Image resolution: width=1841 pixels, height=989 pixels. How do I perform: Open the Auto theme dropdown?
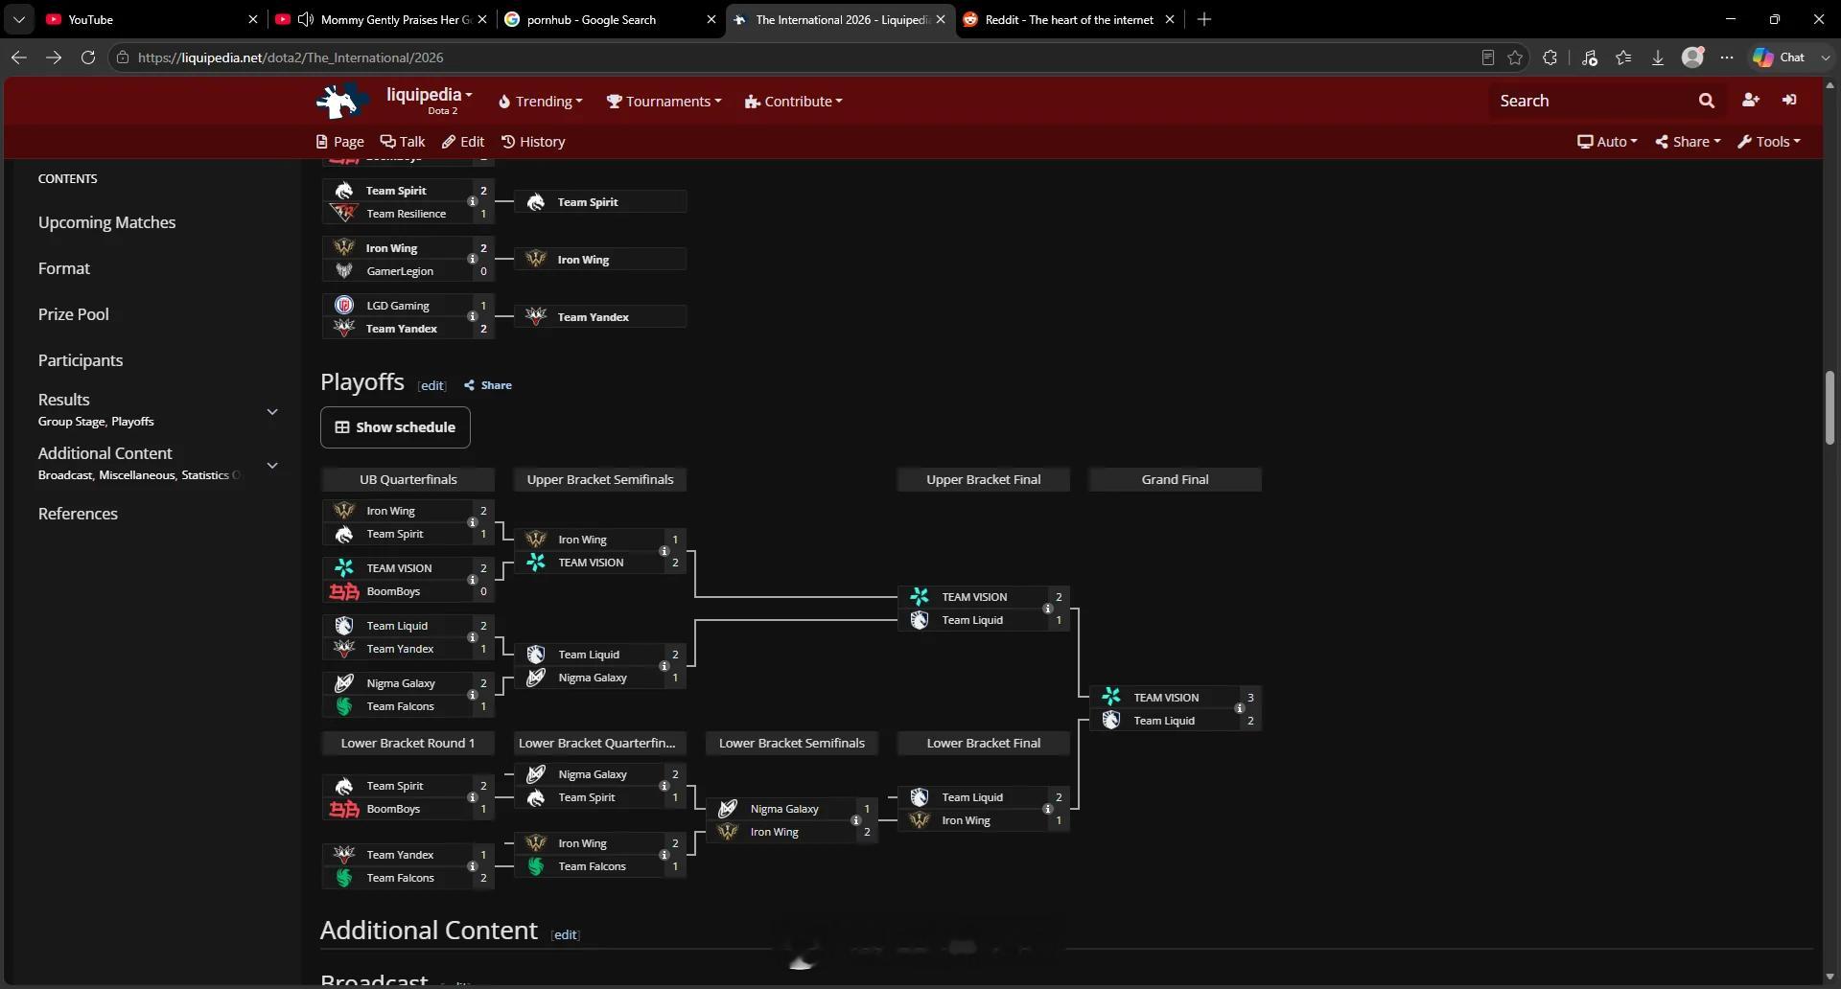[x=1607, y=142]
